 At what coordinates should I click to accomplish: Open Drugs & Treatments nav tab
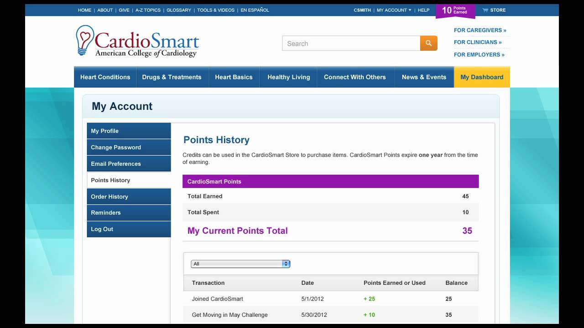pyautogui.click(x=172, y=77)
